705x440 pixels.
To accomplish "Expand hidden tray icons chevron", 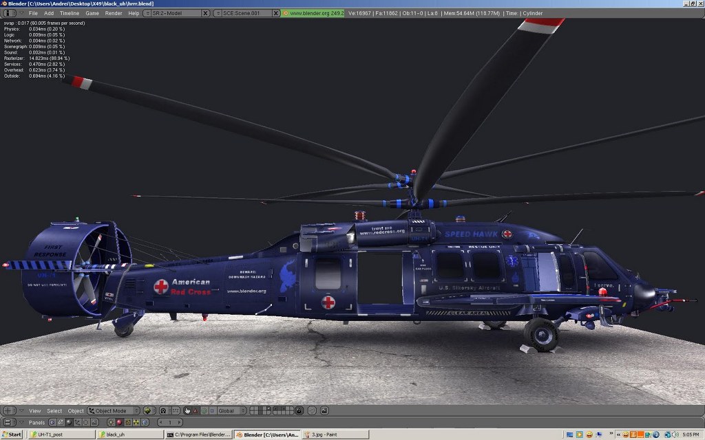I will tap(618, 434).
